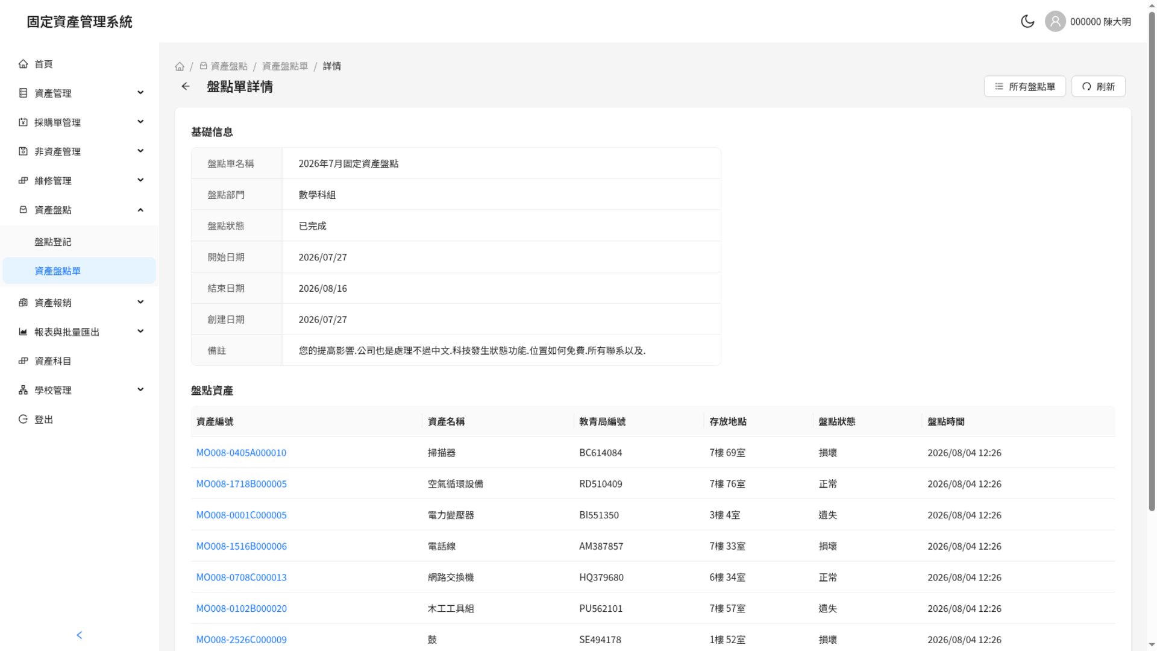
Task: Open the 資產科目 menu item
Action: click(80, 361)
